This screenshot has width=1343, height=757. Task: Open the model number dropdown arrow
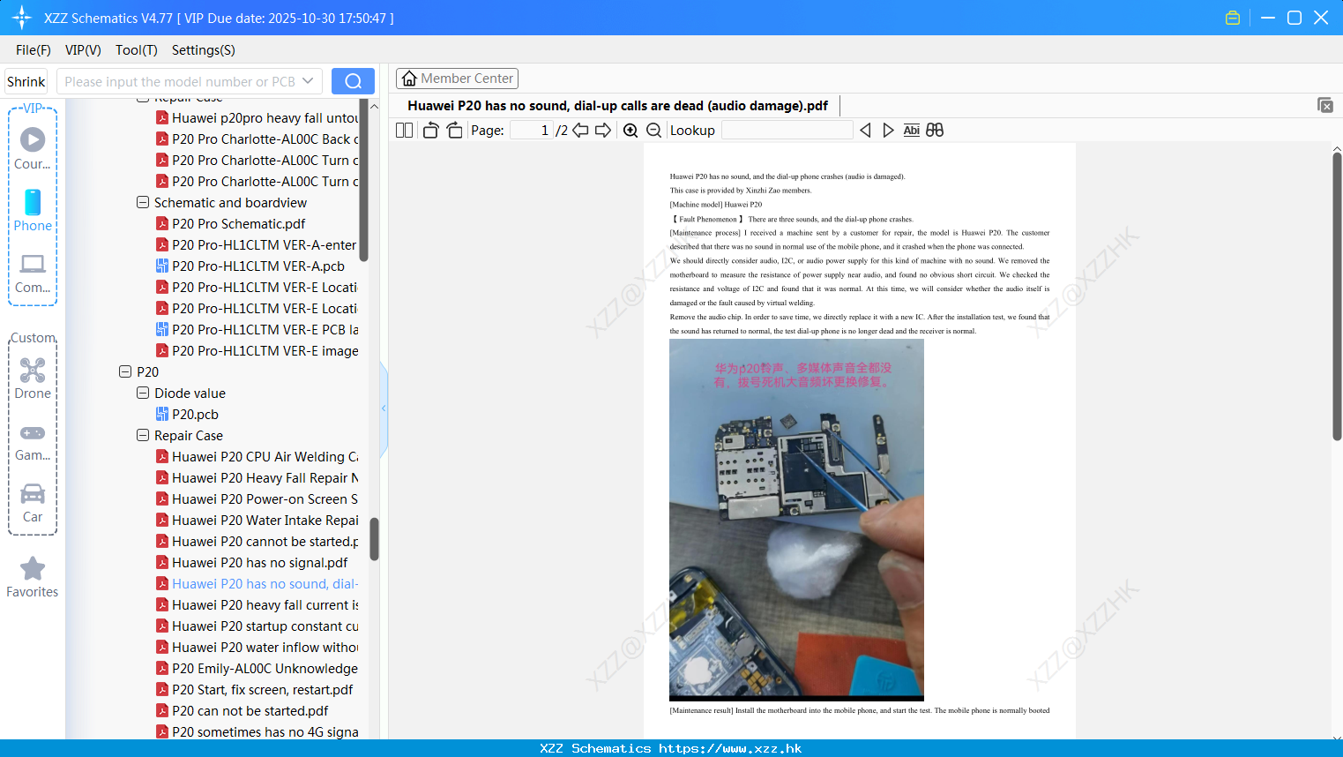pyautogui.click(x=308, y=81)
